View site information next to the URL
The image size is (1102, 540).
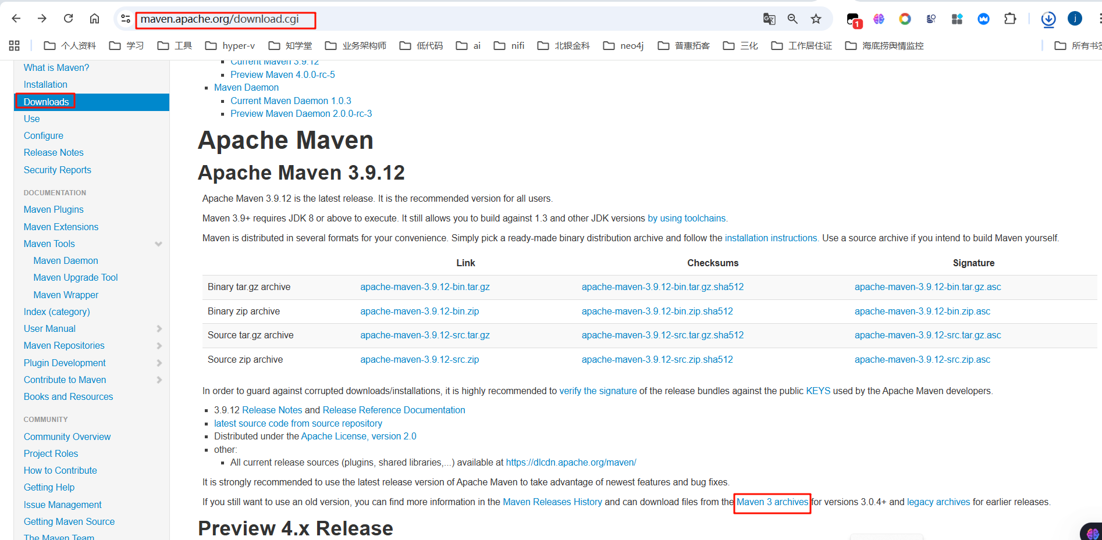coord(126,19)
